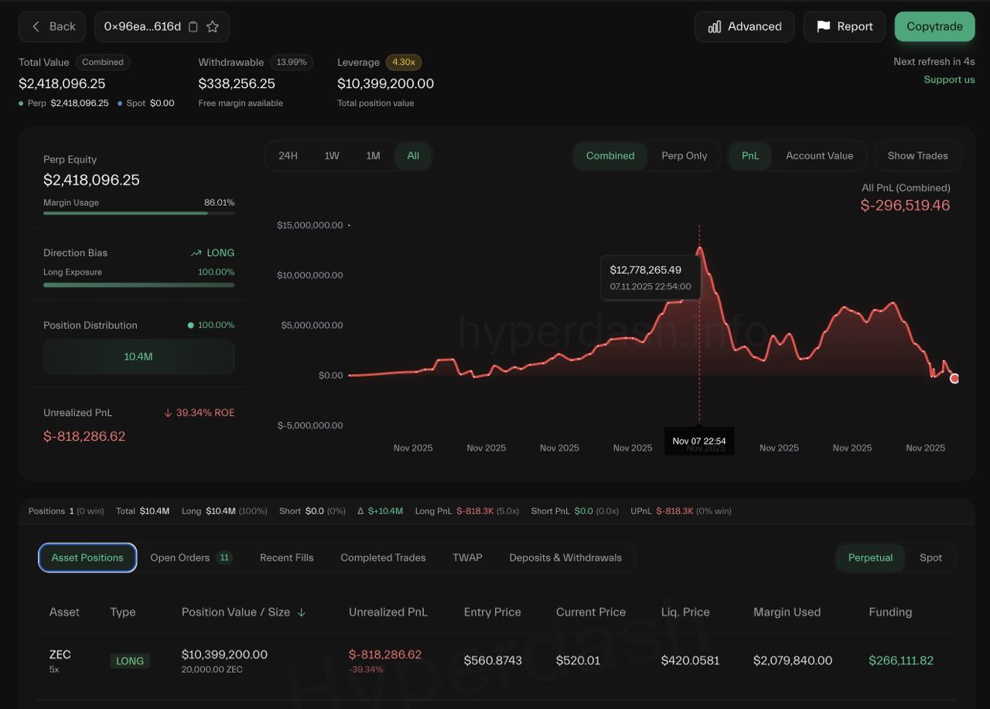Switch positions table to Spot

click(930, 557)
